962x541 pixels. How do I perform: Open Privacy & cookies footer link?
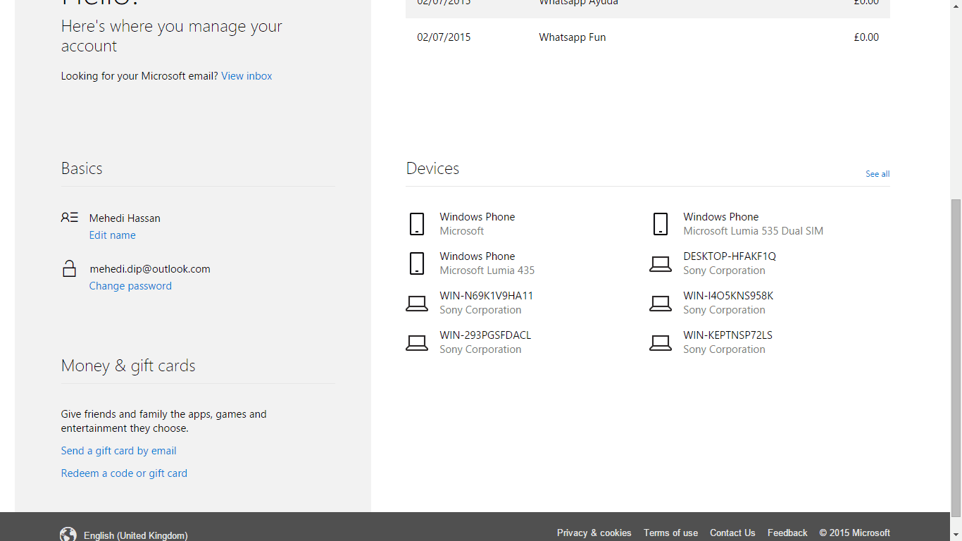tap(594, 533)
